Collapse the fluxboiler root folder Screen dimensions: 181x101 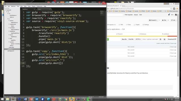point(6,10)
